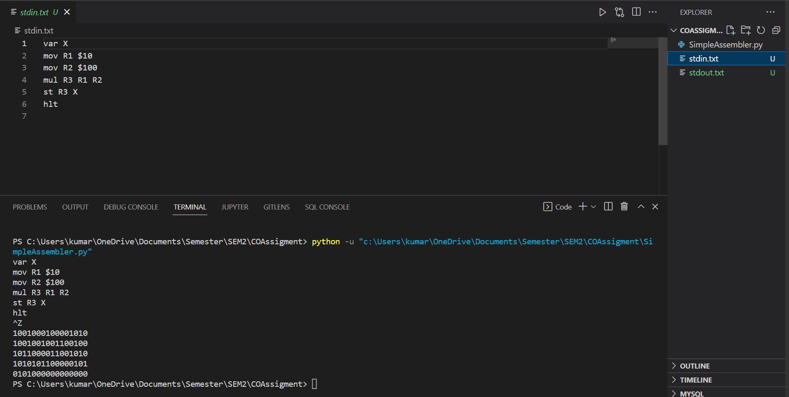Click the Code terminal selector button
789x397 pixels.
click(x=557, y=207)
